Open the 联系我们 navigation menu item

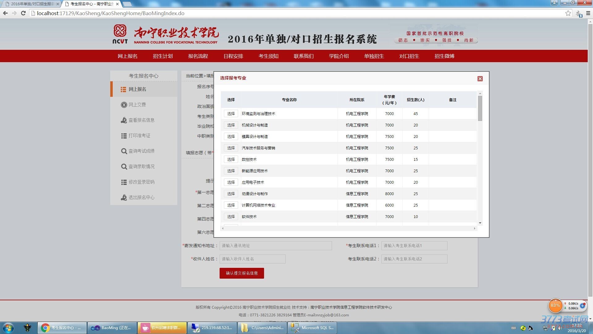(x=304, y=56)
